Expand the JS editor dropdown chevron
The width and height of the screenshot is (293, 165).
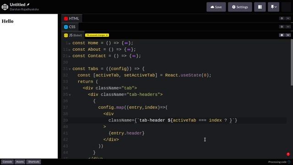pyautogui.click(x=288, y=35)
